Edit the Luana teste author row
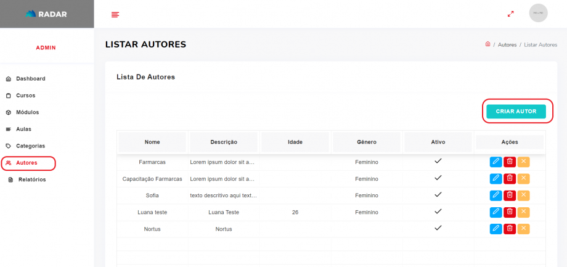 496,212
